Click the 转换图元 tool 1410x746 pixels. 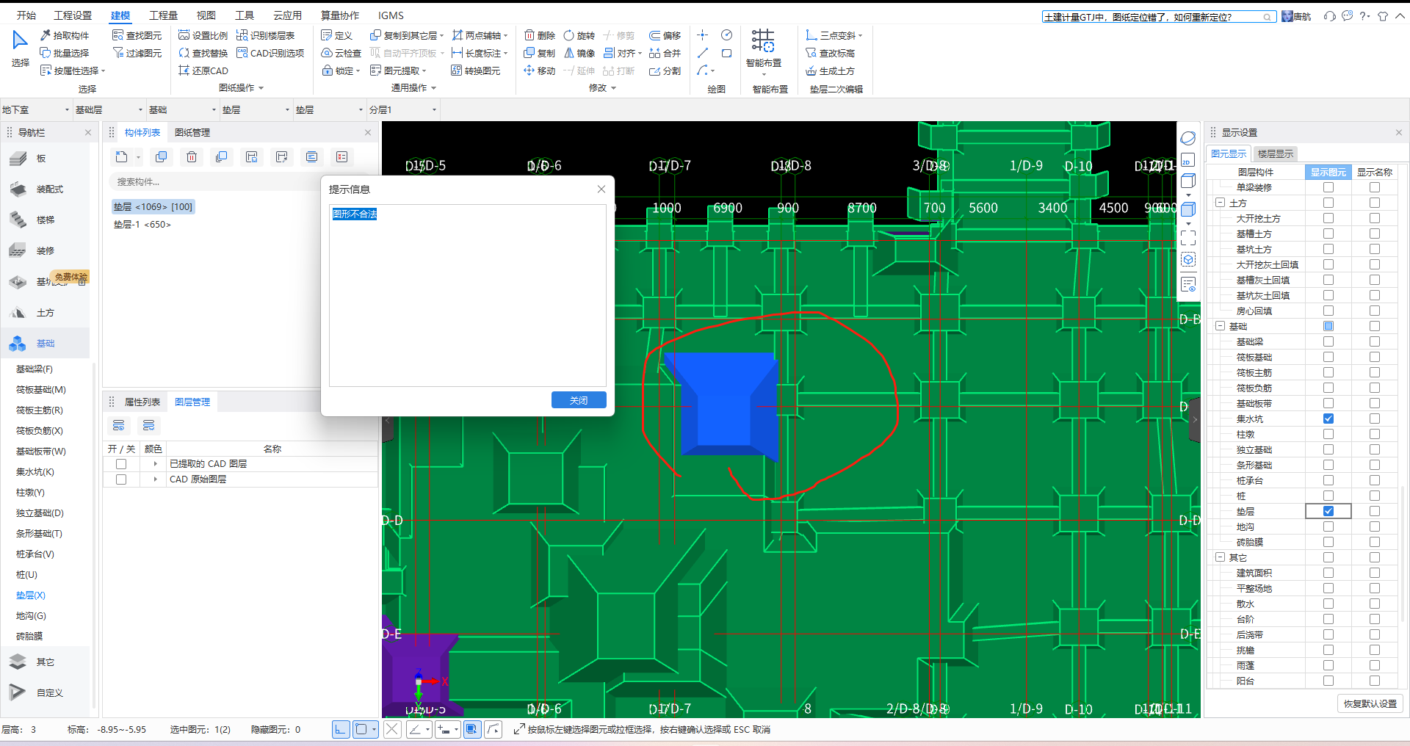pyautogui.click(x=476, y=70)
